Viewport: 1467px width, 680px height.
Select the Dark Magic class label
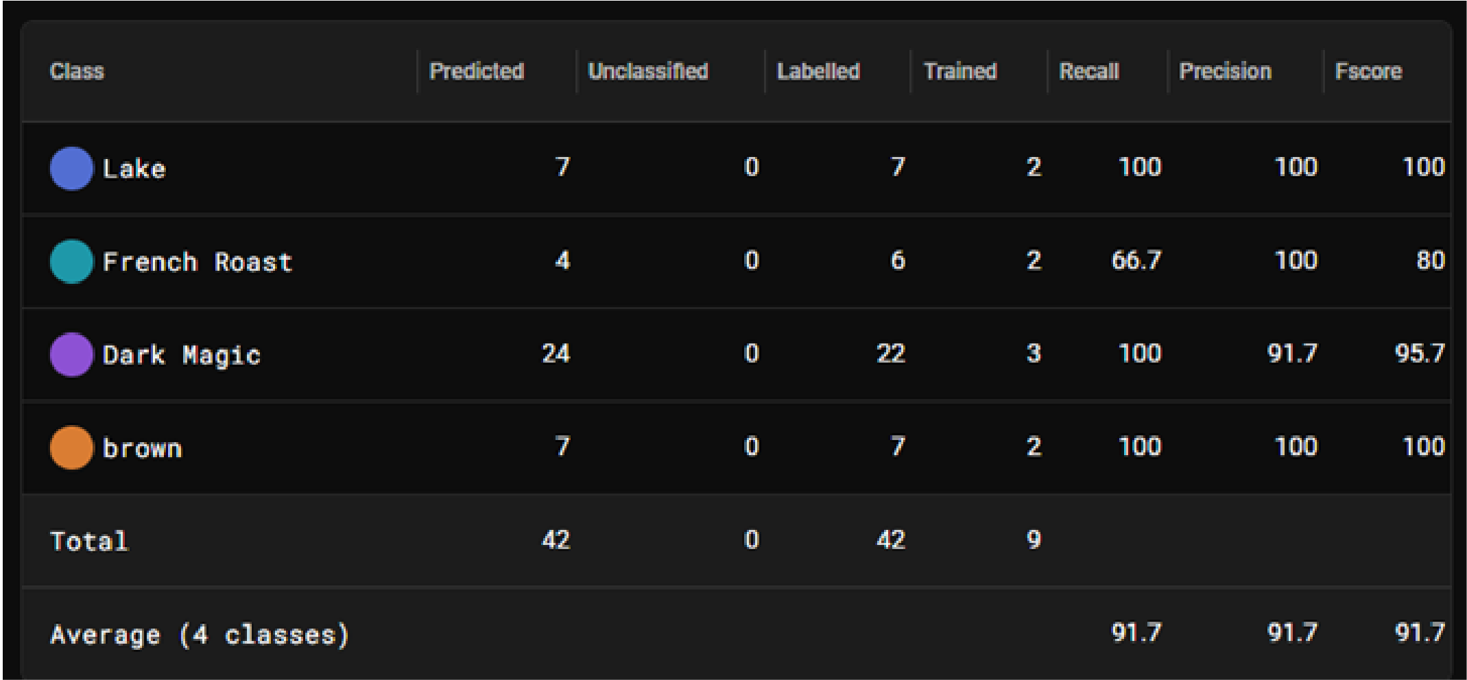click(182, 355)
